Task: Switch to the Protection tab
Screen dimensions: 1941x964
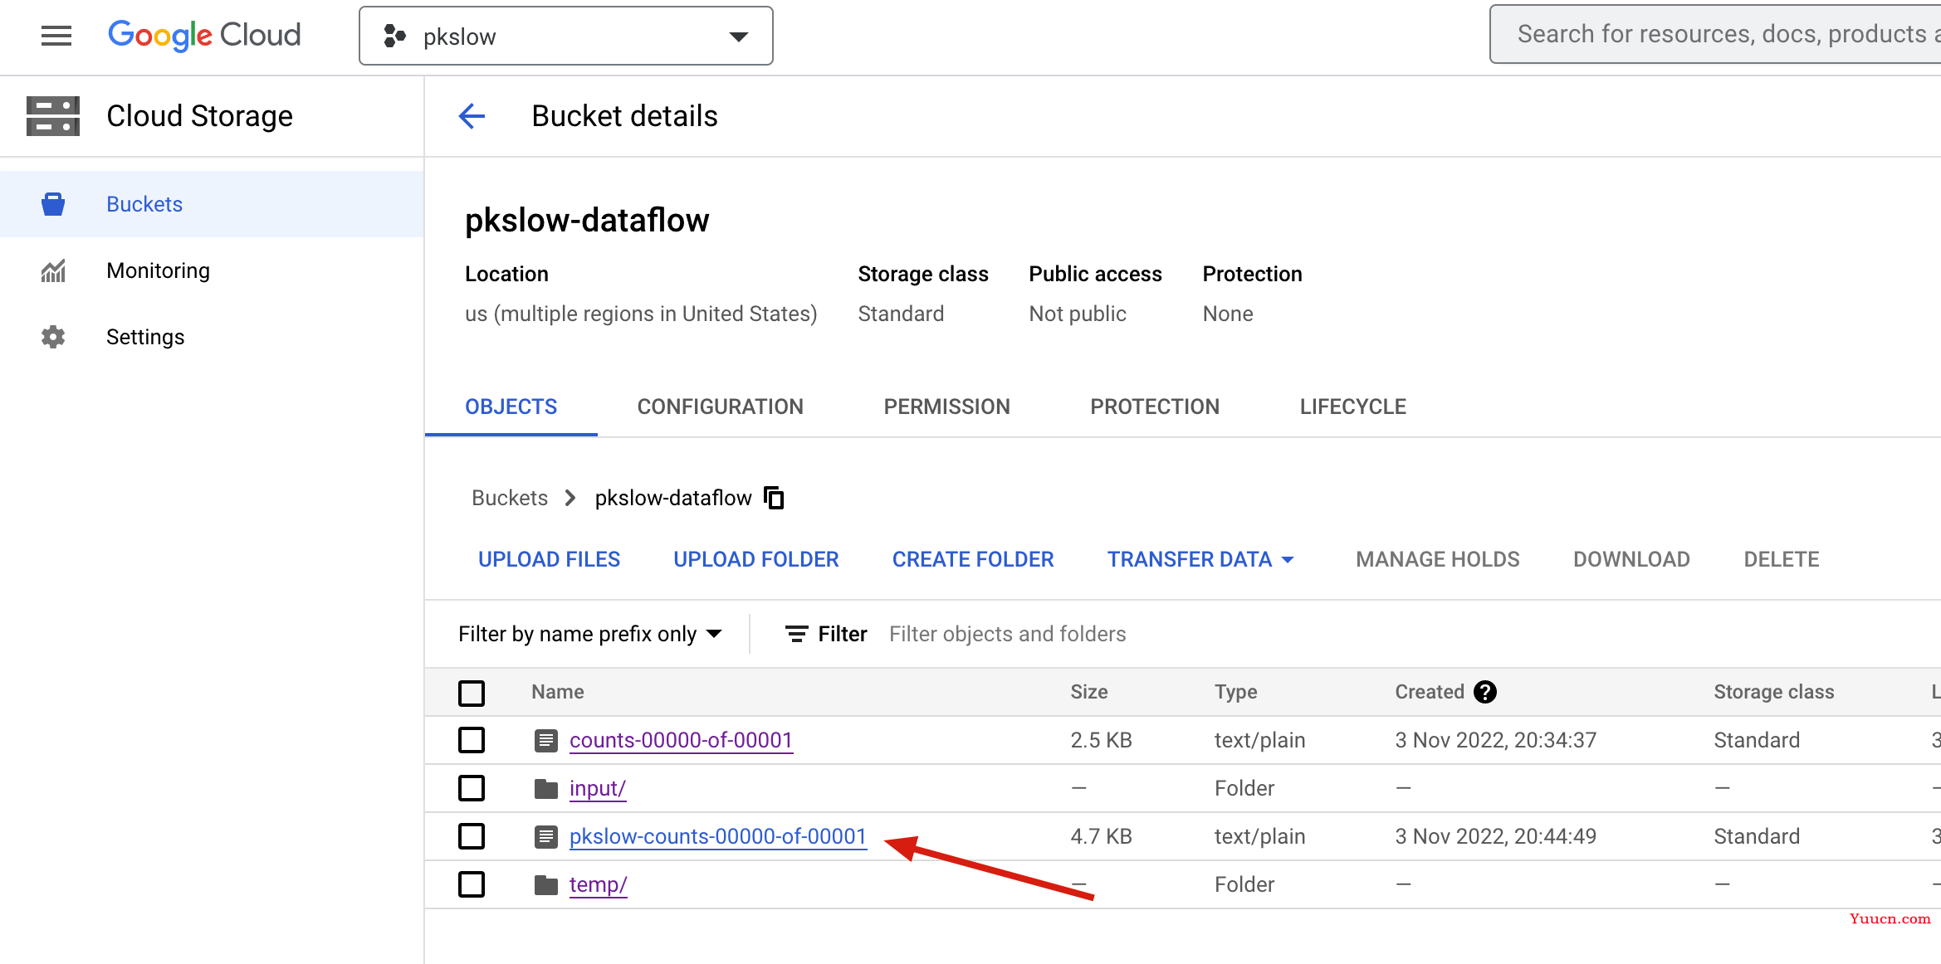Action: click(x=1155, y=407)
